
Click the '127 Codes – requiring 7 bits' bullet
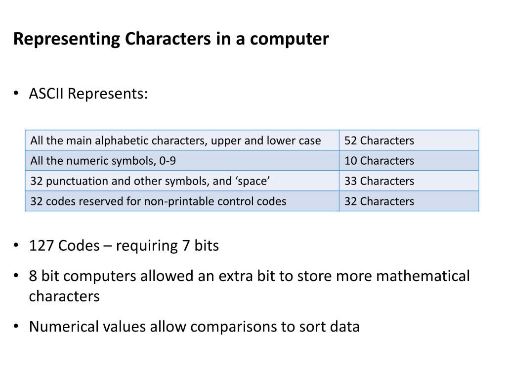pyautogui.click(x=124, y=246)
